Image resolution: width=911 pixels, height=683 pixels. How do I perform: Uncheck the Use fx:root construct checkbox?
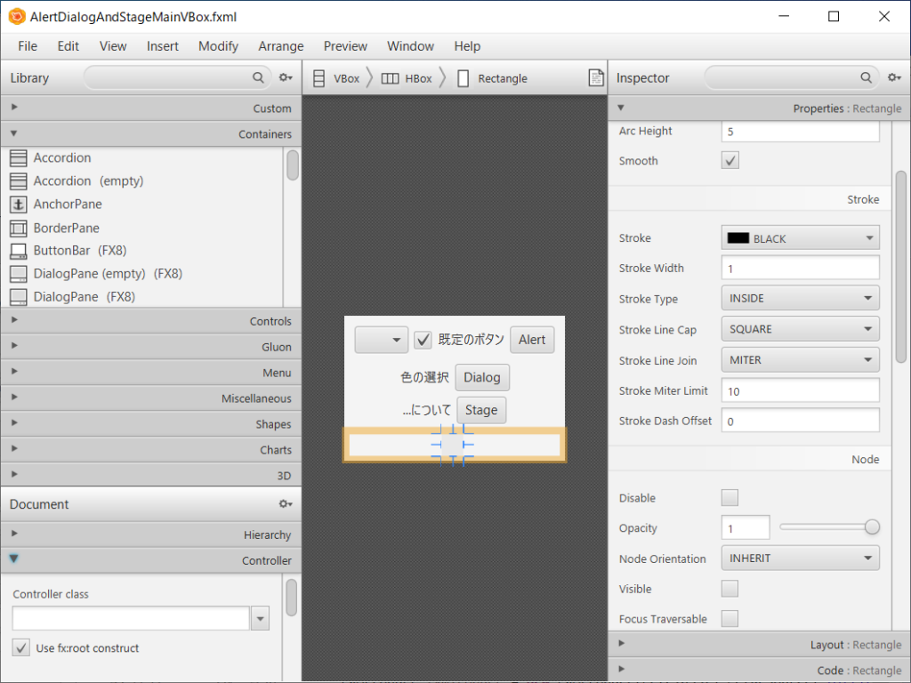coord(20,647)
